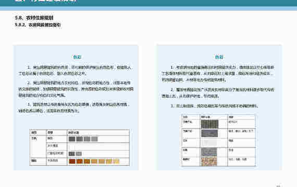Select the teal title in right panel

(219, 57)
